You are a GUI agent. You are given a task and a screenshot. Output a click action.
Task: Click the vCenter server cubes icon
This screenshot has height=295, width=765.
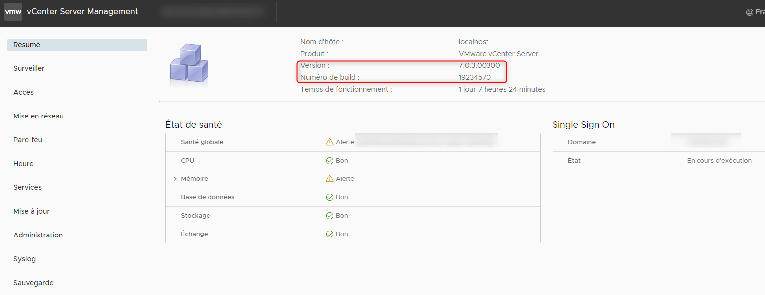coord(189,64)
